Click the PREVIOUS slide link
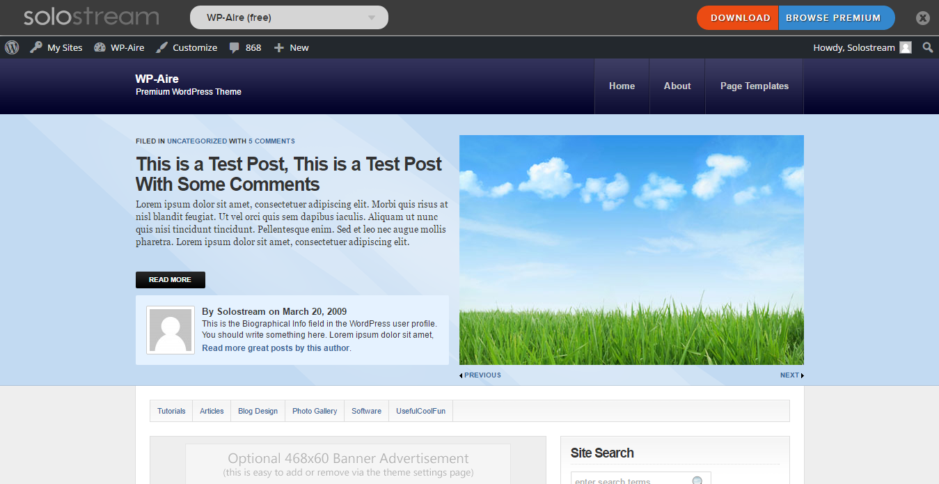Screen dimensions: 939x484 [482, 375]
